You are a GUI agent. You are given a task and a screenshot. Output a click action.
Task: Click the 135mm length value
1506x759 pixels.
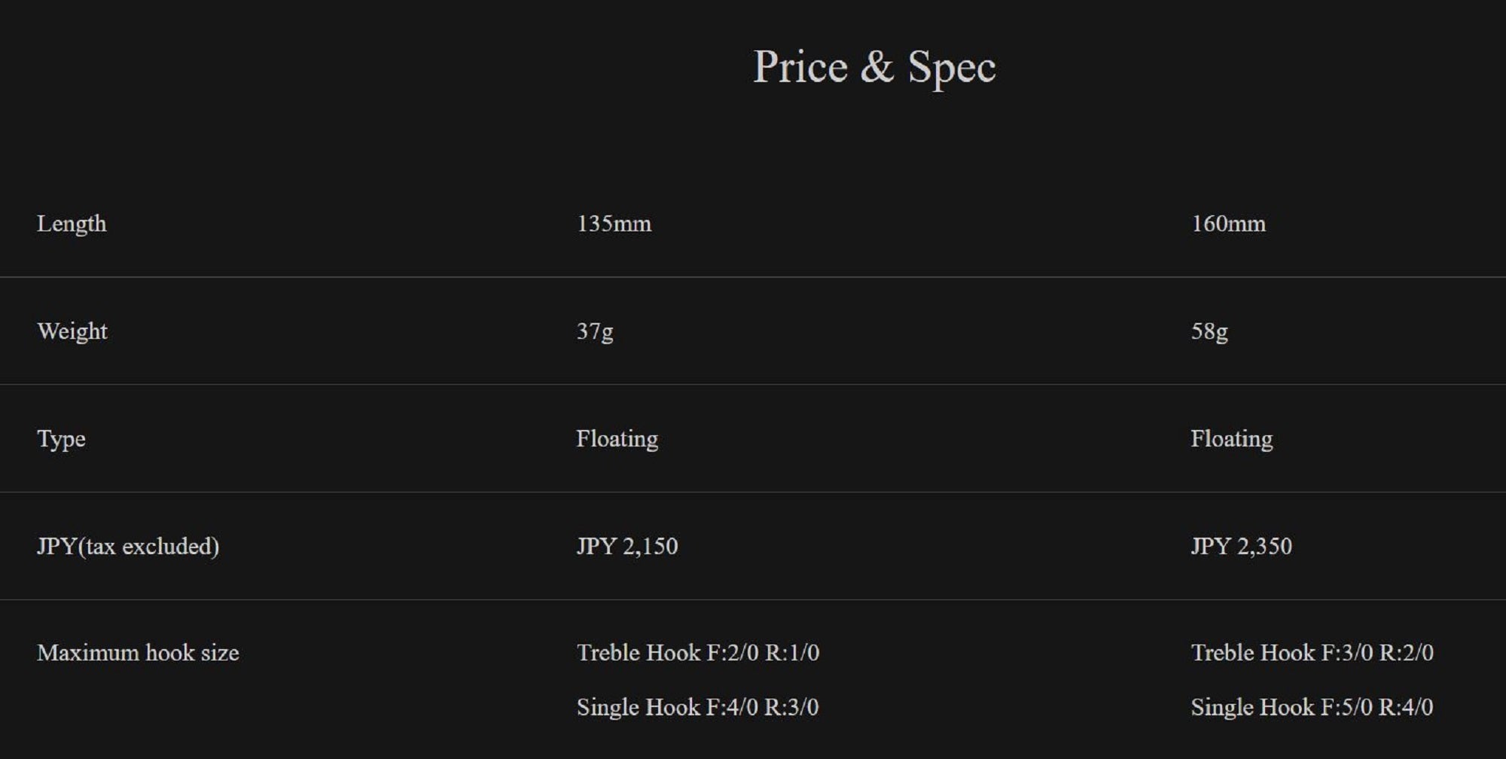pos(614,224)
